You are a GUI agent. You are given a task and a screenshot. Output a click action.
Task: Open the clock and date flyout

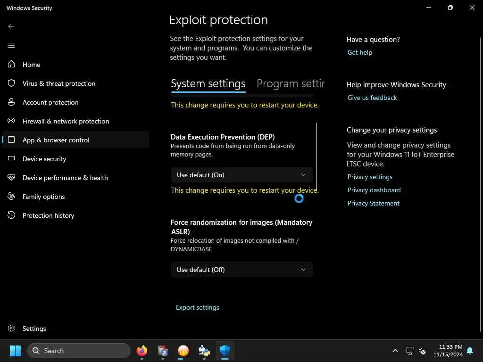tap(448, 351)
